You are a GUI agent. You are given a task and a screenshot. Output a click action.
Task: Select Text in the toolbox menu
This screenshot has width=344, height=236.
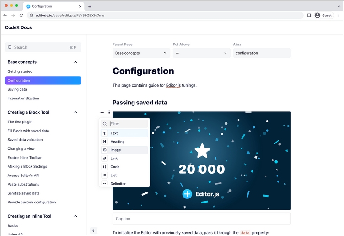(124, 133)
